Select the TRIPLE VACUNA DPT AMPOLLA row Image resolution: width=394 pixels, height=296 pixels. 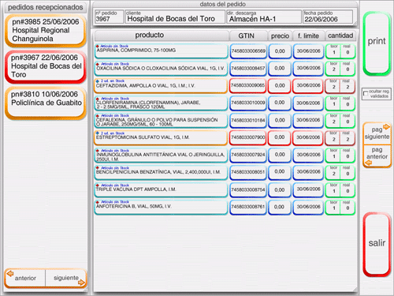click(161, 189)
